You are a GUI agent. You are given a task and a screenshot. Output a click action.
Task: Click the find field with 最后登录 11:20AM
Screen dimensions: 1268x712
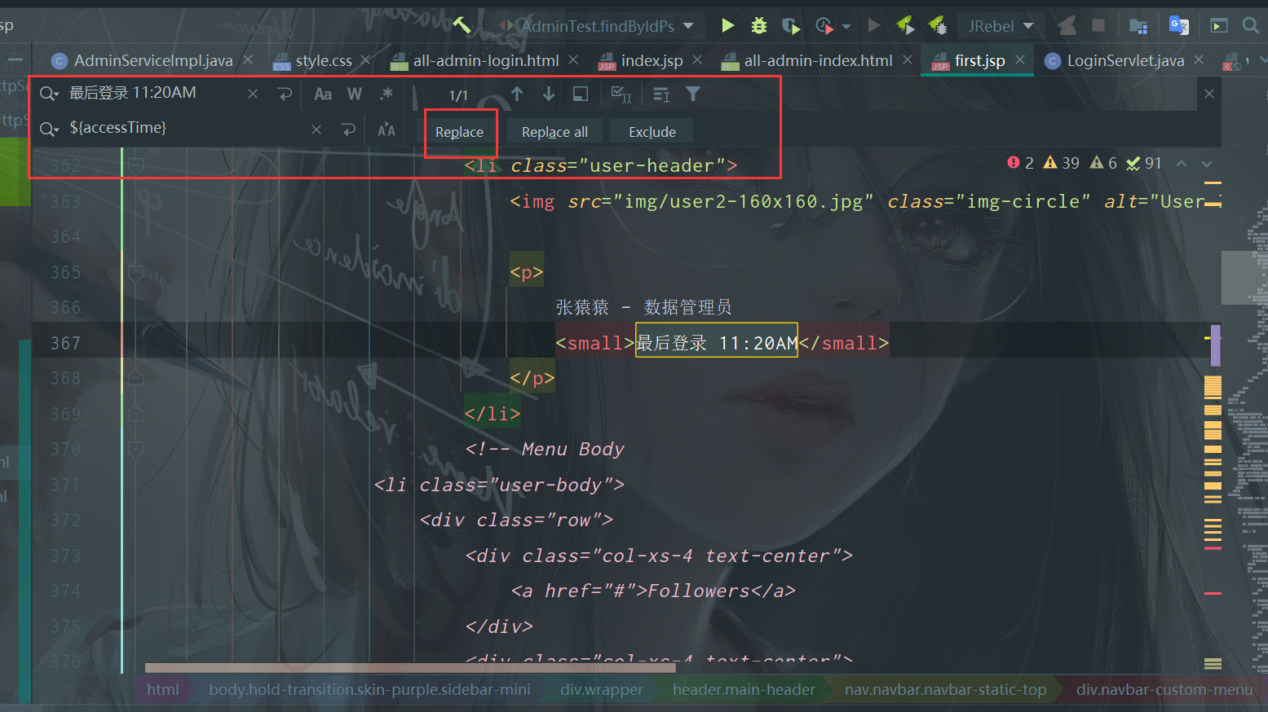[155, 93]
